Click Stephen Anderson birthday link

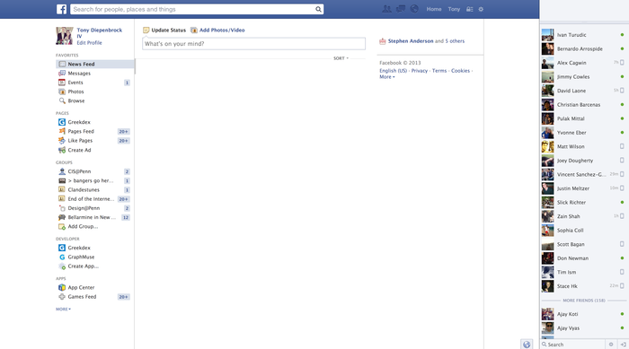coord(411,41)
